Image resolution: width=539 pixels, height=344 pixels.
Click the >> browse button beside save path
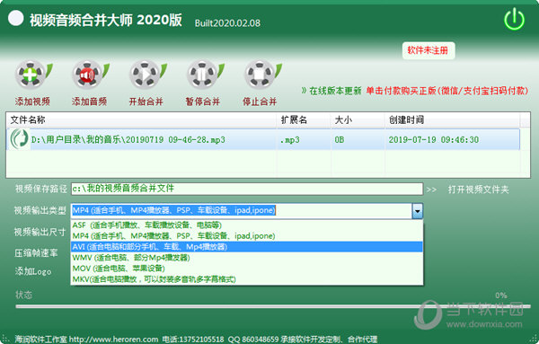[x=431, y=190]
